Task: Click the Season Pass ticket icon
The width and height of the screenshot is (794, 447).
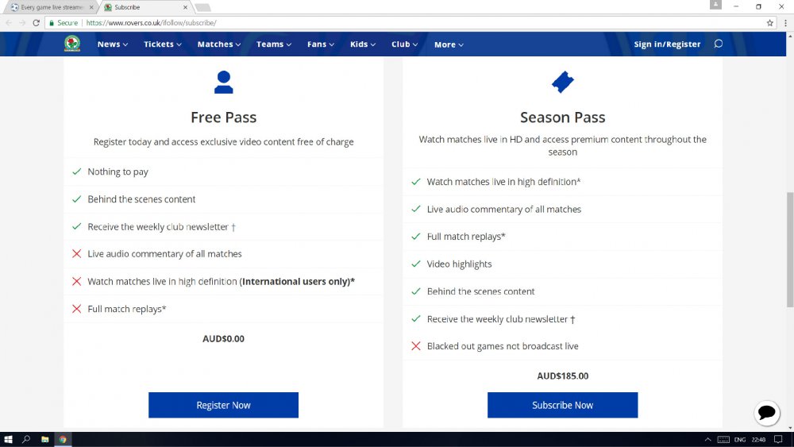Action: click(x=562, y=82)
